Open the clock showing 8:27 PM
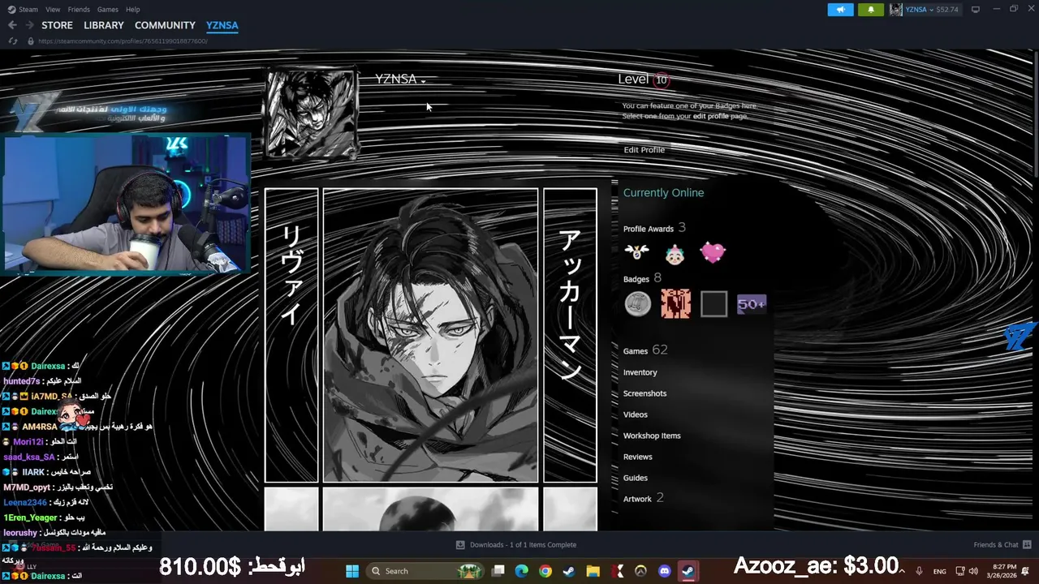 tap(1001, 571)
